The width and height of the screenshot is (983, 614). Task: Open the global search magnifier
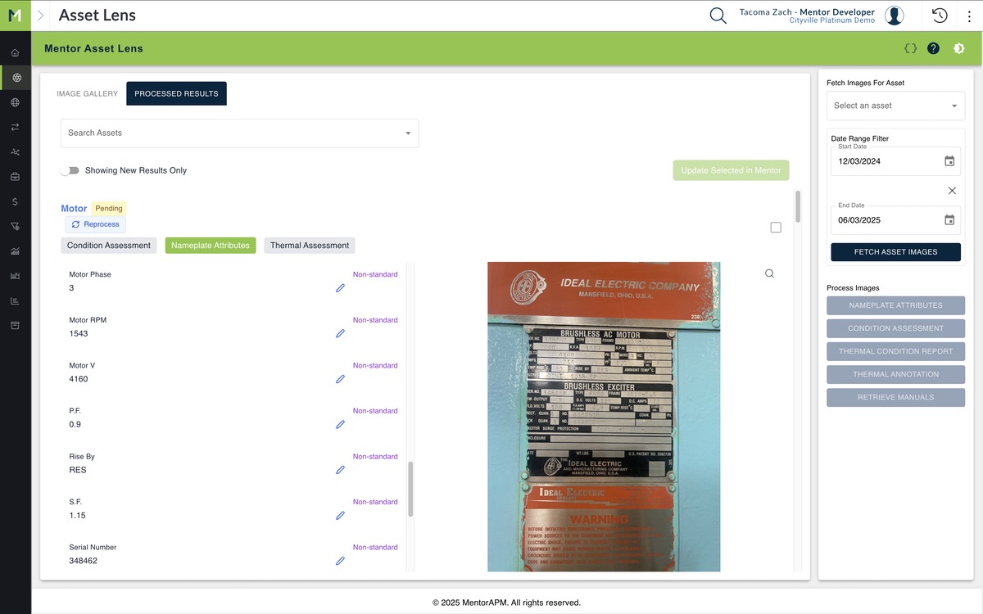(718, 16)
